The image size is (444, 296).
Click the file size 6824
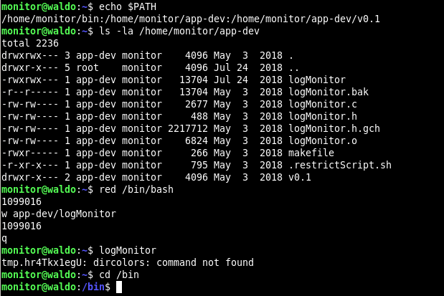click(197, 140)
